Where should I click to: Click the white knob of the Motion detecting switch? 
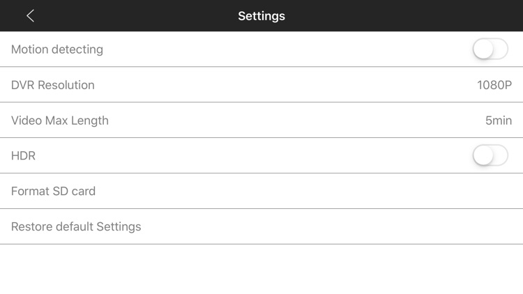coord(483,49)
